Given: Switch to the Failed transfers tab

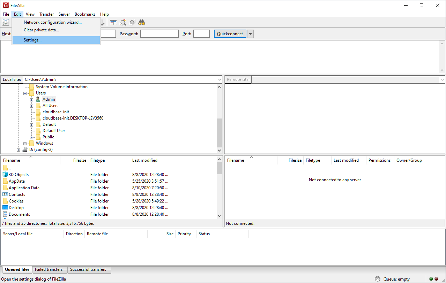Looking at the screenshot, I should [49, 269].
